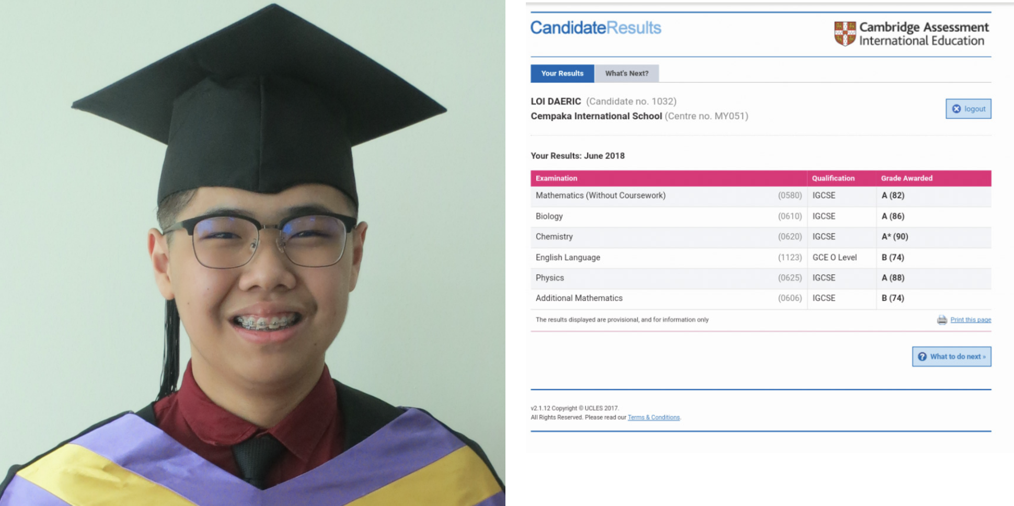Viewport: 1014px width, 506px height.
Task: Open the Terms & Conditions link
Action: click(x=654, y=417)
